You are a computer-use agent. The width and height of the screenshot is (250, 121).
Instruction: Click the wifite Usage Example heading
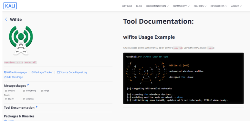click(x=149, y=37)
